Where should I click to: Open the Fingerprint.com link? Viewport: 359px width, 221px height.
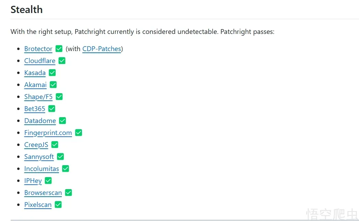(x=48, y=133)
